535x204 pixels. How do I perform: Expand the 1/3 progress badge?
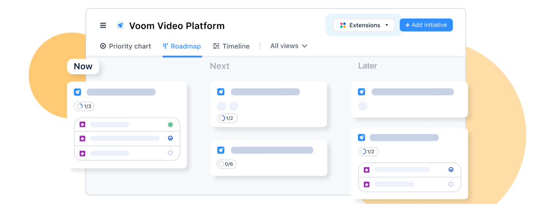click(x=84, y=106)
